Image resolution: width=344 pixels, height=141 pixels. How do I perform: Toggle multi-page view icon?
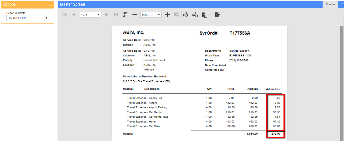pos(125,15)
